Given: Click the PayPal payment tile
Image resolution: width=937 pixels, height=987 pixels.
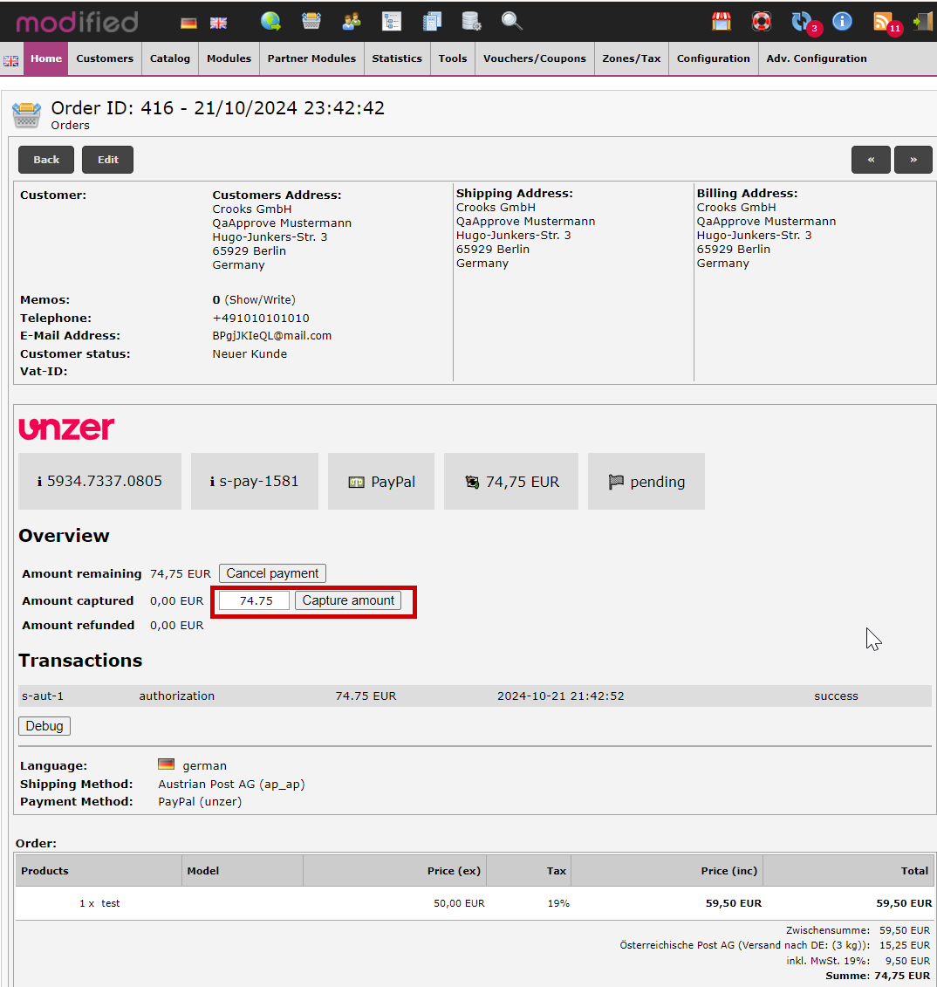Looking at the screenshot, I should [381, 481].
